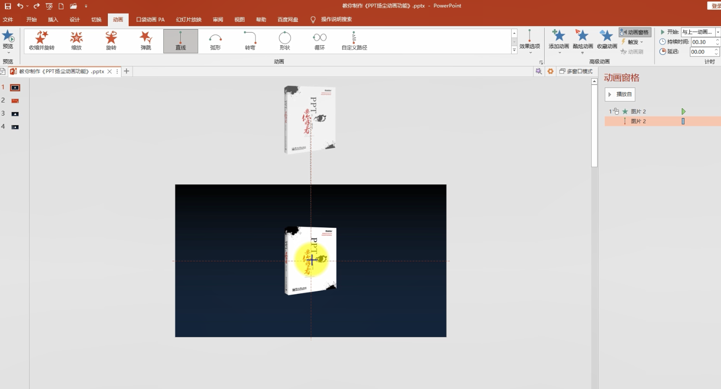Select the 收缩并旋转 animation effect
The image size is (721, 389).
[42, 41]
